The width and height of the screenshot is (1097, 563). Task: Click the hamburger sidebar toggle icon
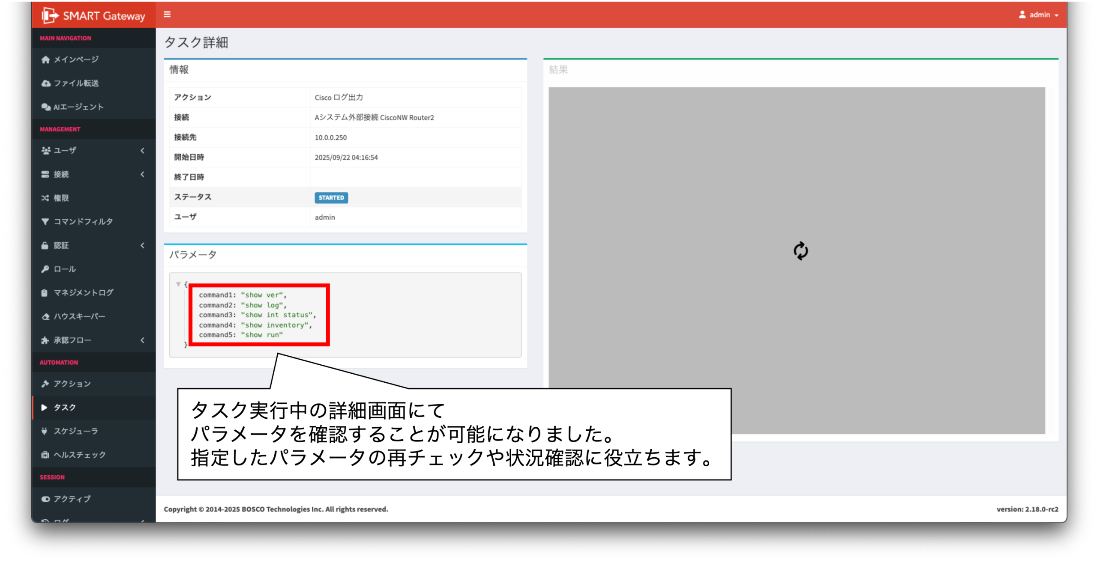click(x=167, y=15)
